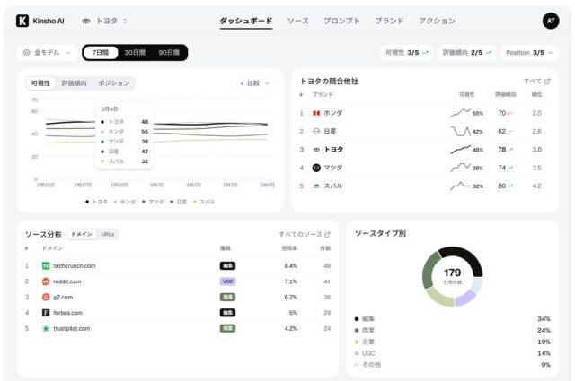Screen dimensions: 575x381
Task: Click the forbes.com favicon
Action: click(46, 313)
